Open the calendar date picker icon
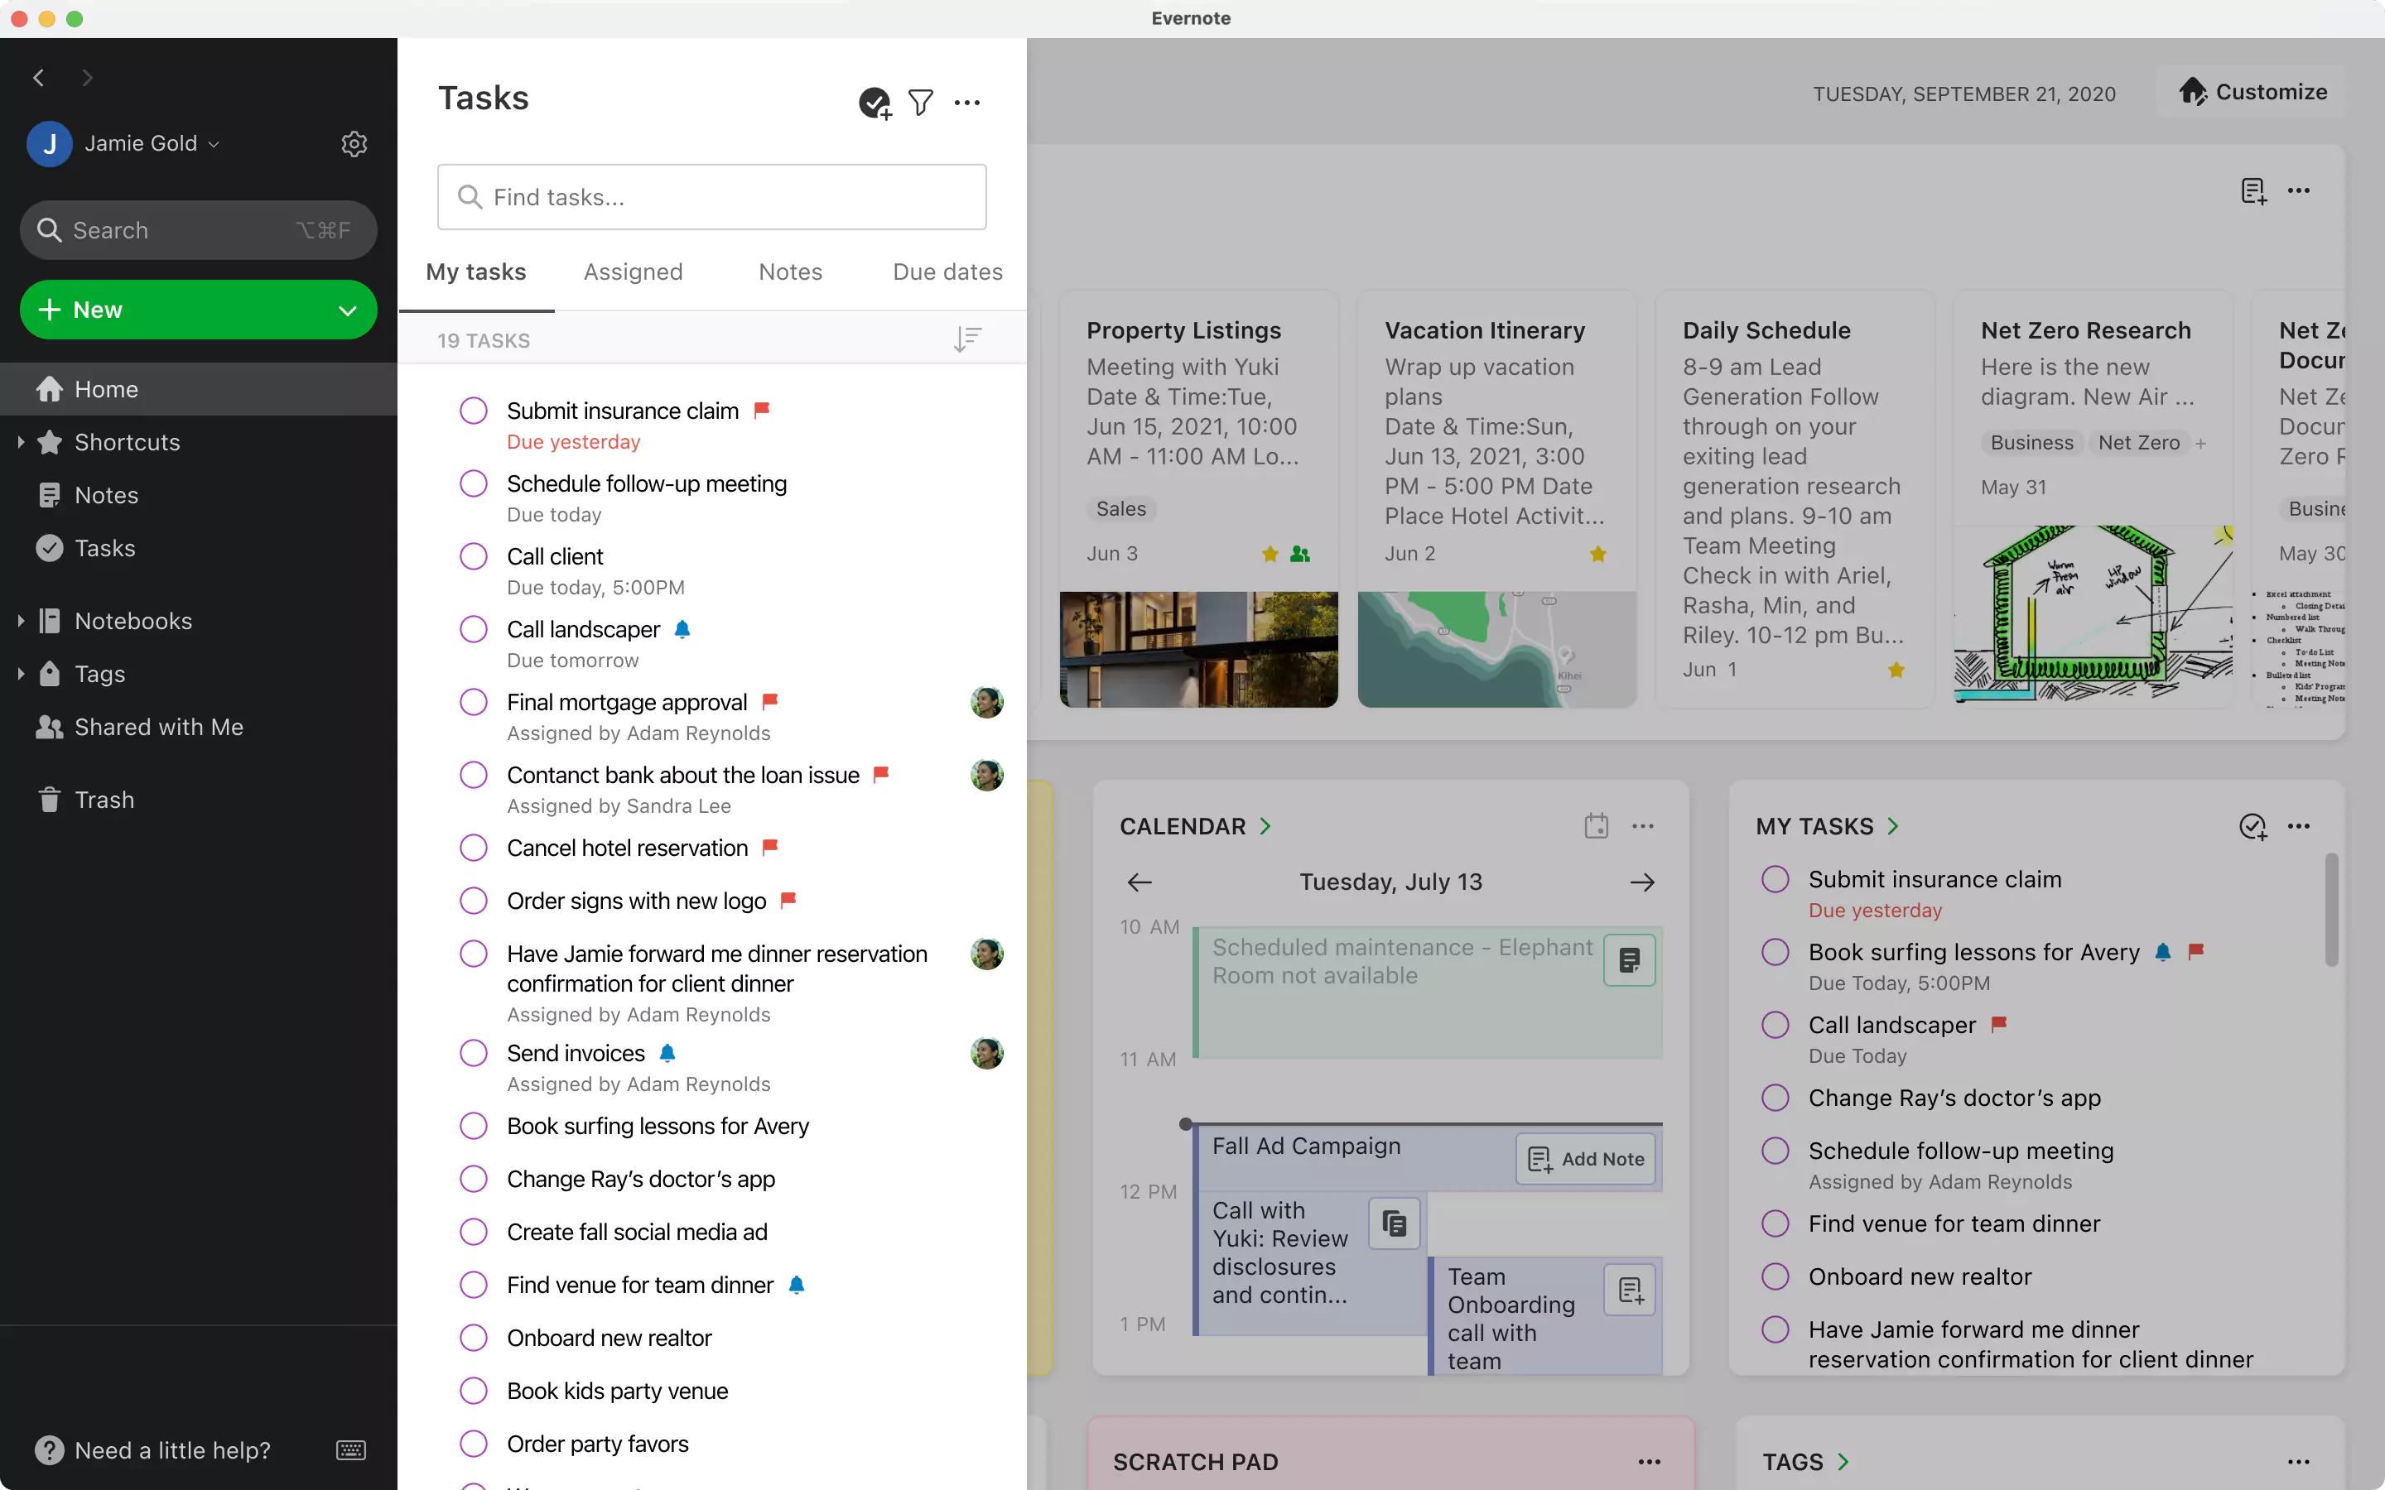Viewport: 2385px width, 1490px height. 1596,826
